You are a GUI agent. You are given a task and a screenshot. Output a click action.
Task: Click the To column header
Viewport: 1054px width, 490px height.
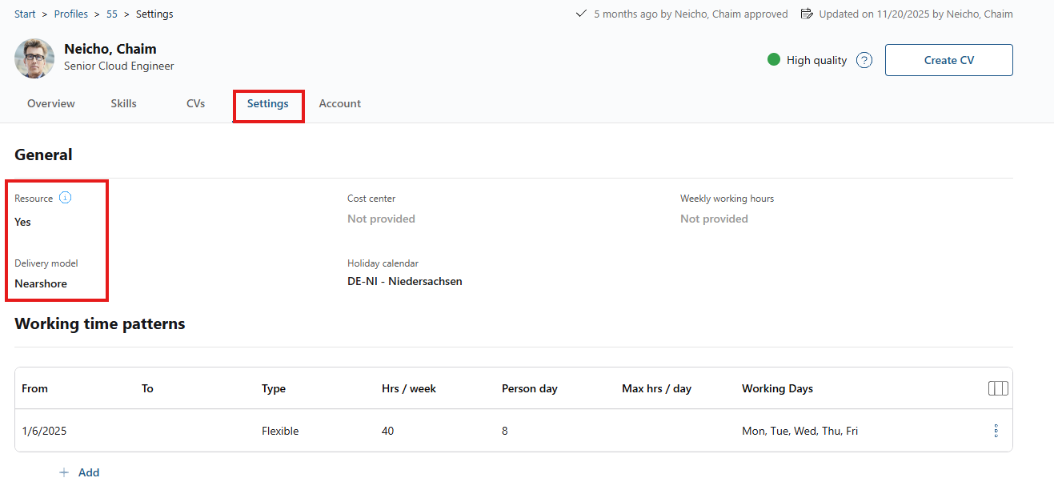point(147,388)
